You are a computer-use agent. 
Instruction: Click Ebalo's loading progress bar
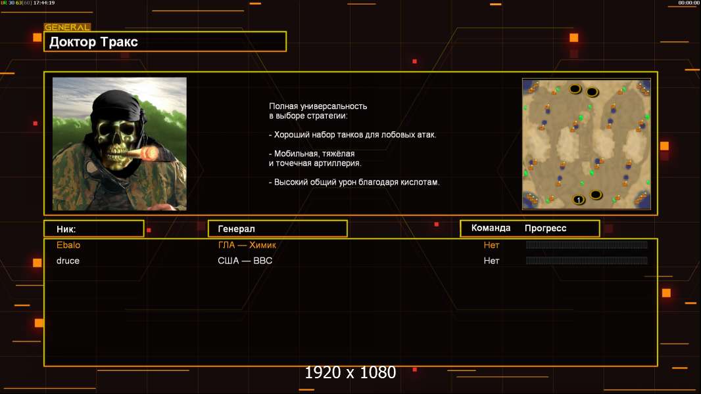[587, 244]
